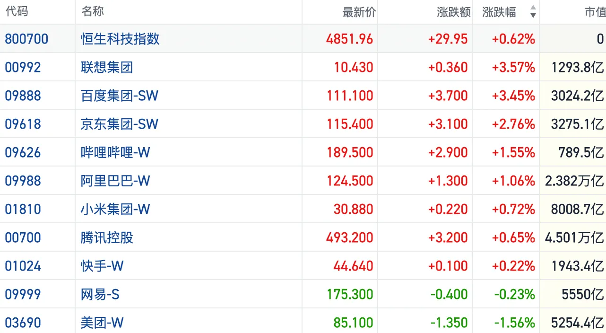The width and height of the screenshot is (606, 333).
Task: Click the 代码 column header
Action: [x=17, y=11]
